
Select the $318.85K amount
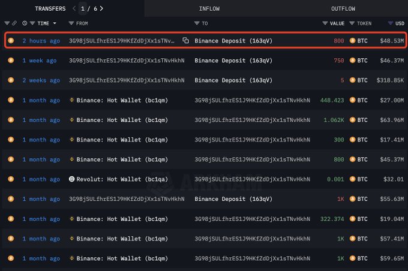(x=391, y=80)
